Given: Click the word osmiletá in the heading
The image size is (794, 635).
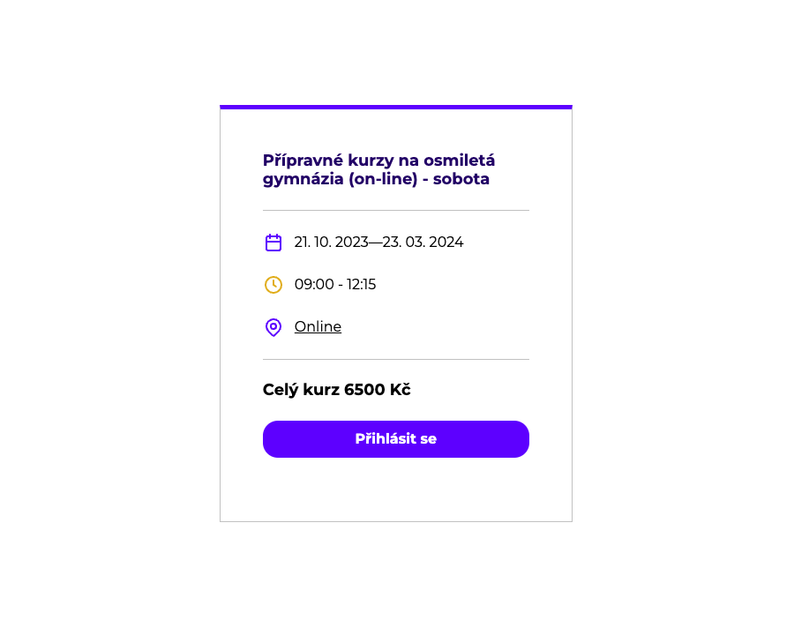Looking at the screenshot, I should point(460,161).
